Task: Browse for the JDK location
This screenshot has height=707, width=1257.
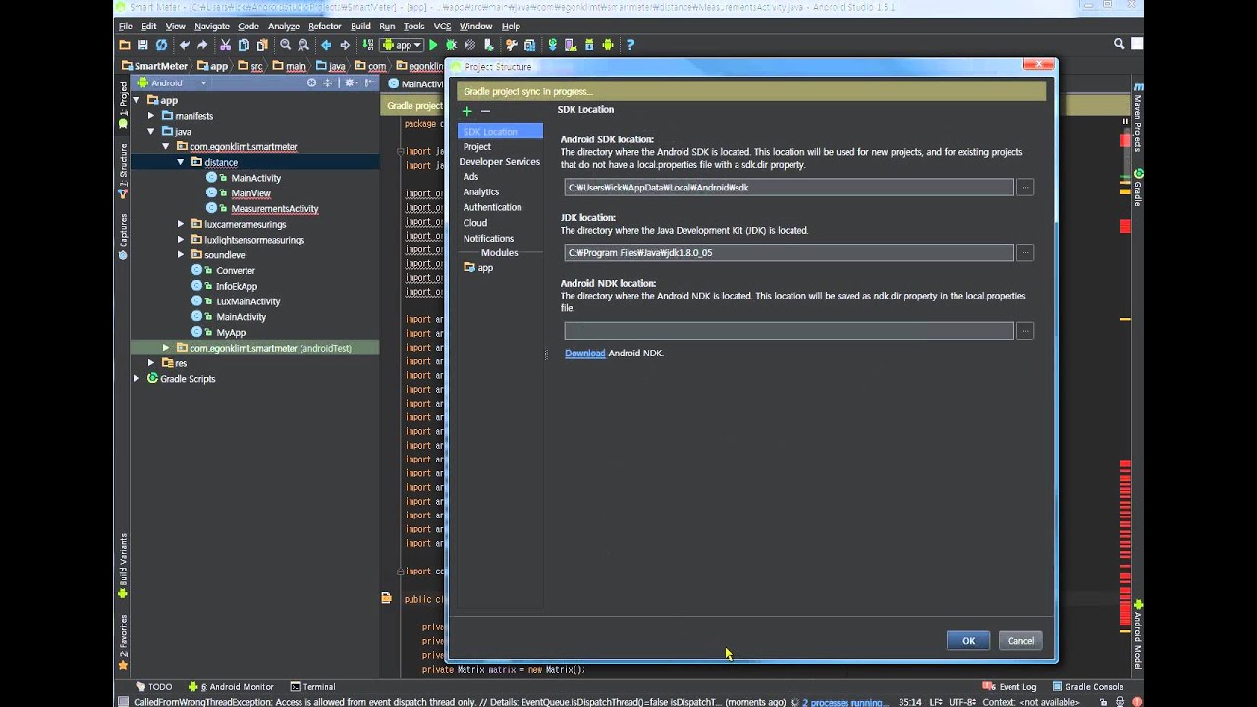Action: [1025, 252]
